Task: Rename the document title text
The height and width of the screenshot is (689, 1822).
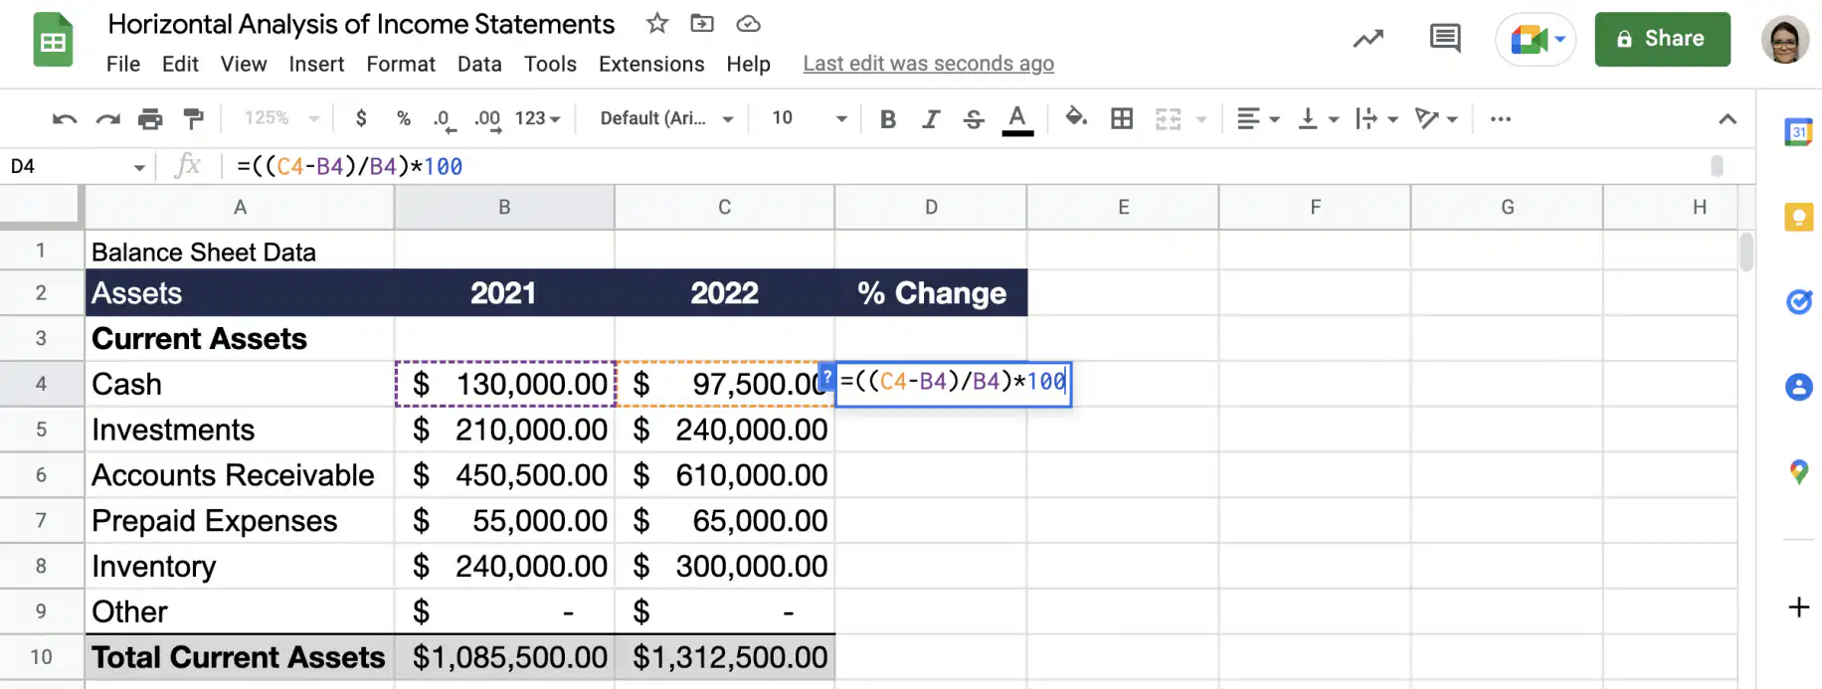Action: (361, 24)
